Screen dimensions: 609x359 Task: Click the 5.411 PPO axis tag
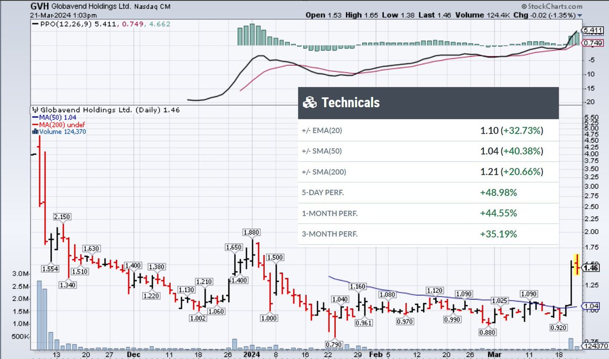pyautogui.click(x=593, y=30)
